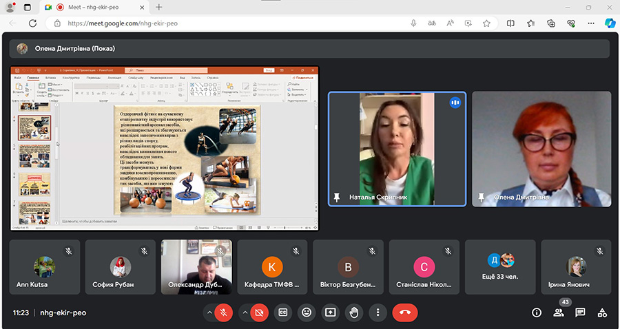This screenshot has width=620, height=329.
Task: Open the in-call chat panel
Action: point(580,312)
